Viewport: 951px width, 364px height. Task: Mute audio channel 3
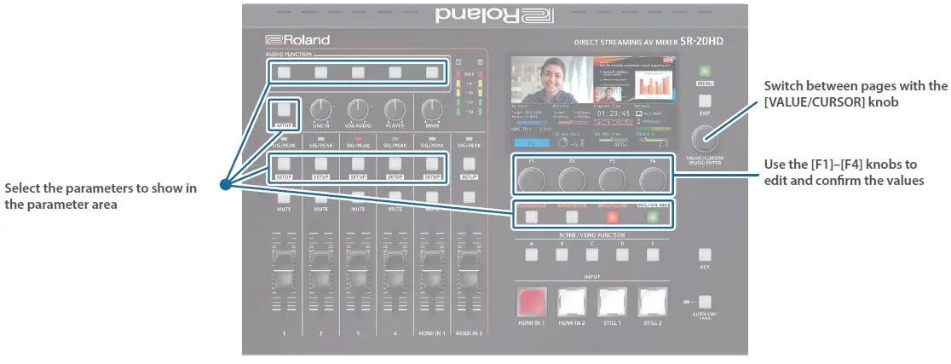359,197
